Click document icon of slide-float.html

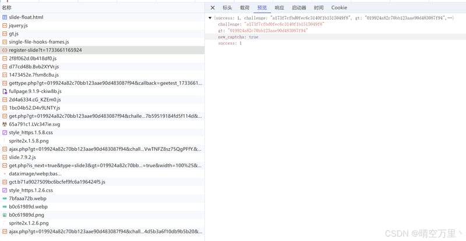tap(5, 17)
